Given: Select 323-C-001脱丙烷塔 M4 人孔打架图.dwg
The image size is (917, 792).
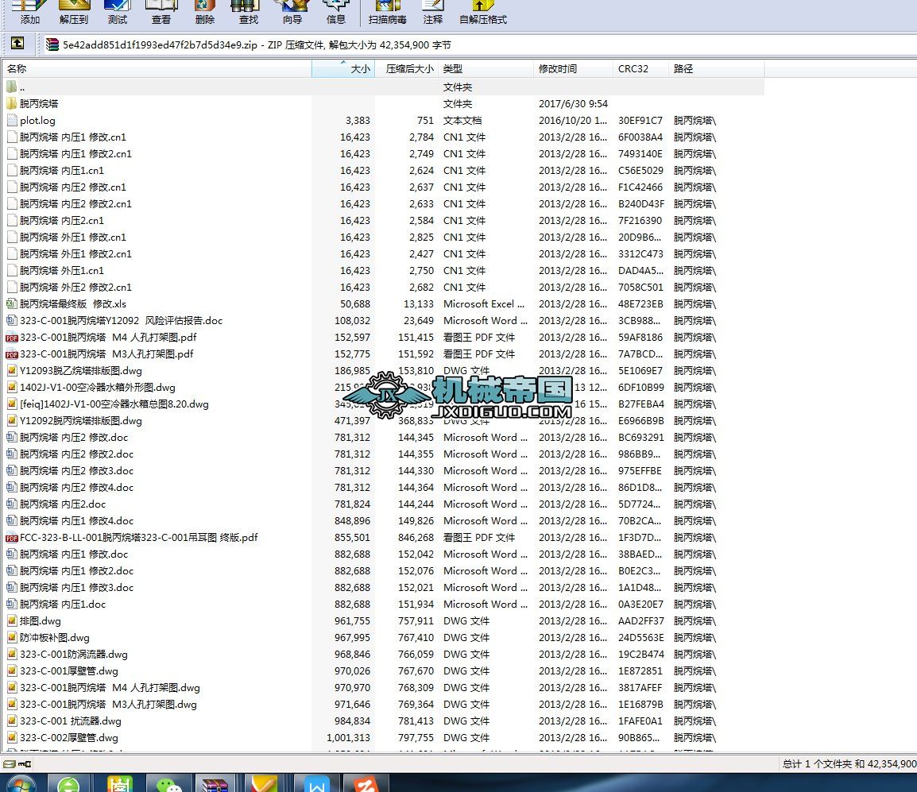Looking at the screenshot, I should [x=110, y=688].
